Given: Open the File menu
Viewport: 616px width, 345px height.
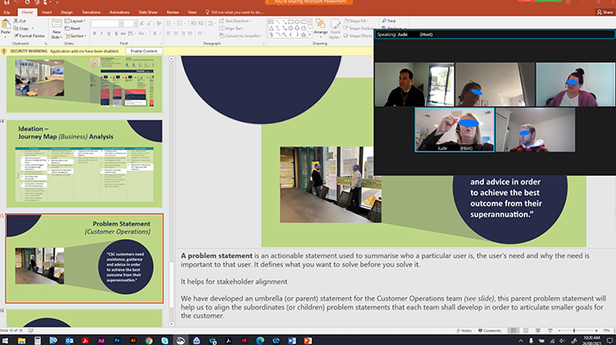Looking at the screenshot, I should coord(7,12).
